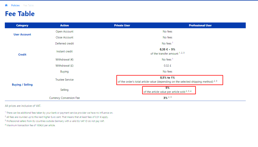258x147 pixels.
Task: Click the Credit category label
Action: (x=22, y=54)
